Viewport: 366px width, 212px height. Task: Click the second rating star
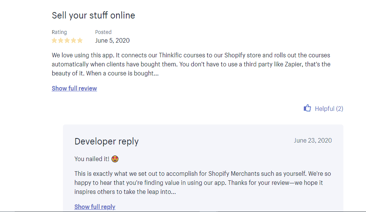click(x=61, y=40)
